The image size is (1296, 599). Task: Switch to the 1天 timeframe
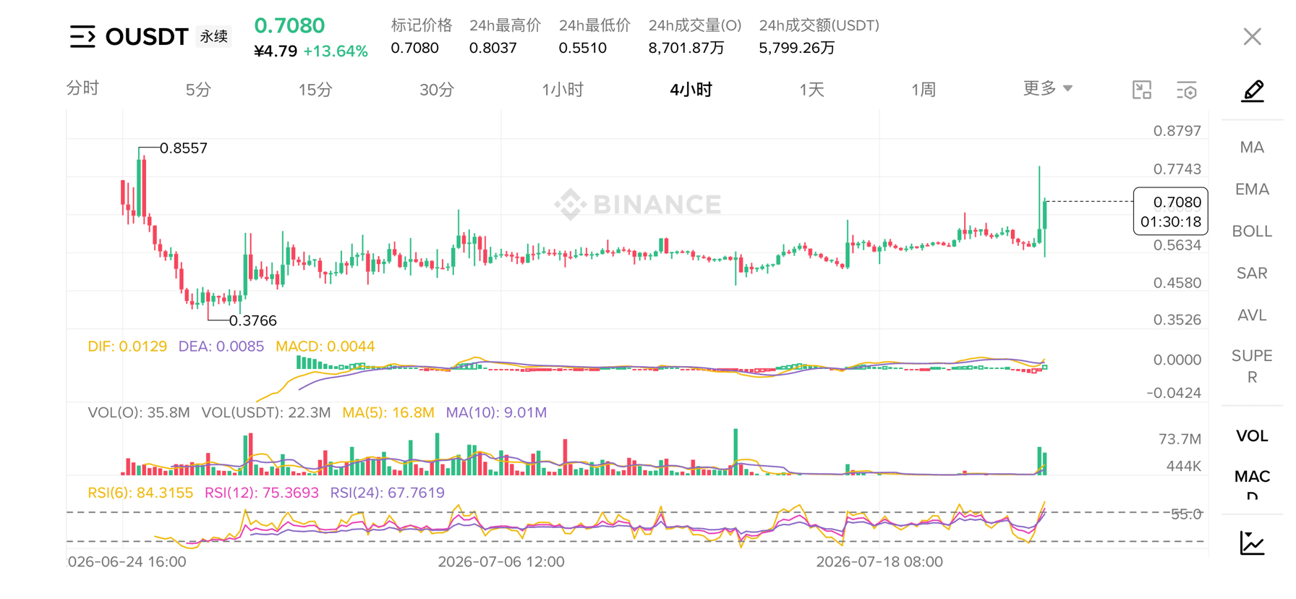tap(811, 90)
